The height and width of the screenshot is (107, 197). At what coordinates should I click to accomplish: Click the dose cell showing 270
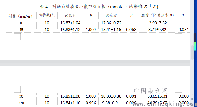(x=21, y=103)
